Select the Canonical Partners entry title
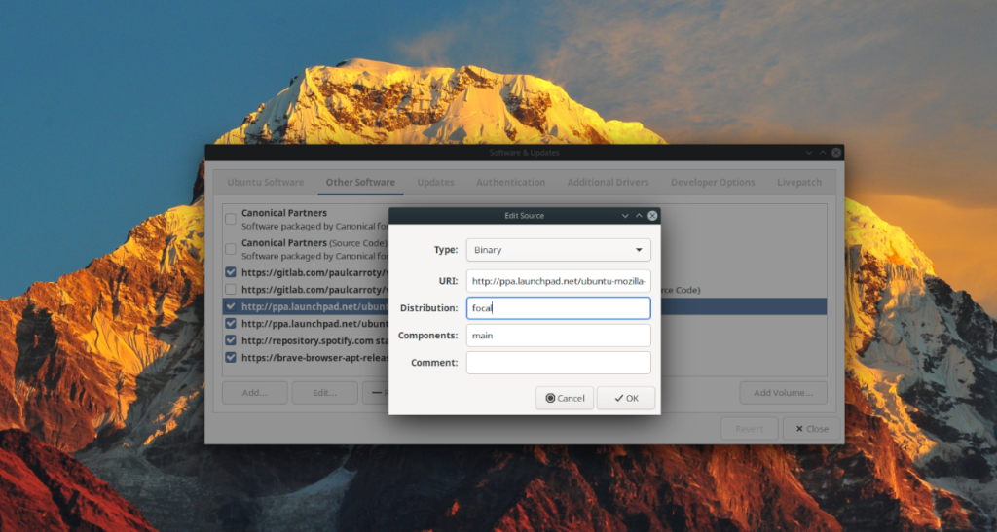 [284, 213]
